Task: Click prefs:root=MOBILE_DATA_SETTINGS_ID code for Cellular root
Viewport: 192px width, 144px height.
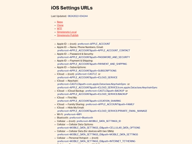Action: 99,121
